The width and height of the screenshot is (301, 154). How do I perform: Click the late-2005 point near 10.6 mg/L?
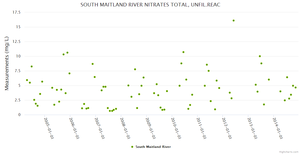pyautogui.click(x=67, y=53)
